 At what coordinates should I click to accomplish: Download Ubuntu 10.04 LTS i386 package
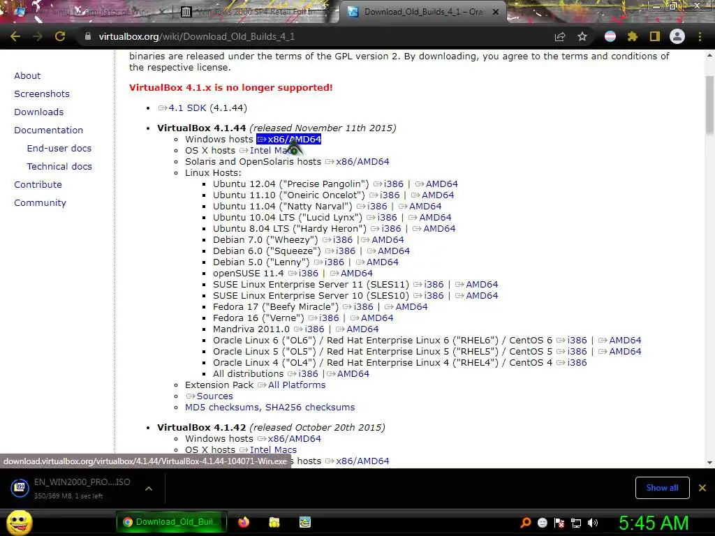382,218
